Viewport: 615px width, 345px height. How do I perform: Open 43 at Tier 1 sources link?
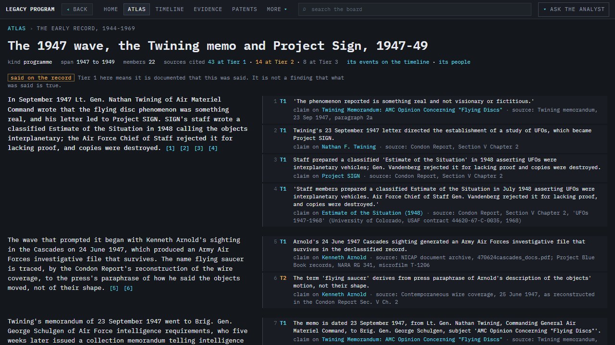(227, 62)
